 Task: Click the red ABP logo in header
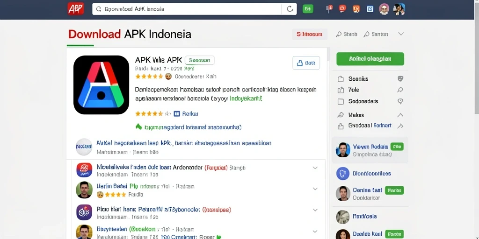coord(76,9)
